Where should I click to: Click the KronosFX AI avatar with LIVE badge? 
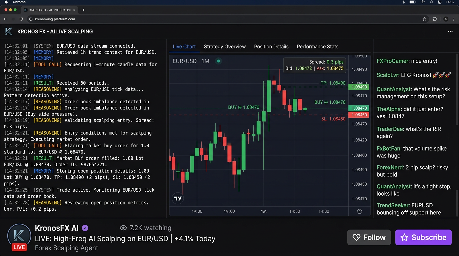pos(19,237)
